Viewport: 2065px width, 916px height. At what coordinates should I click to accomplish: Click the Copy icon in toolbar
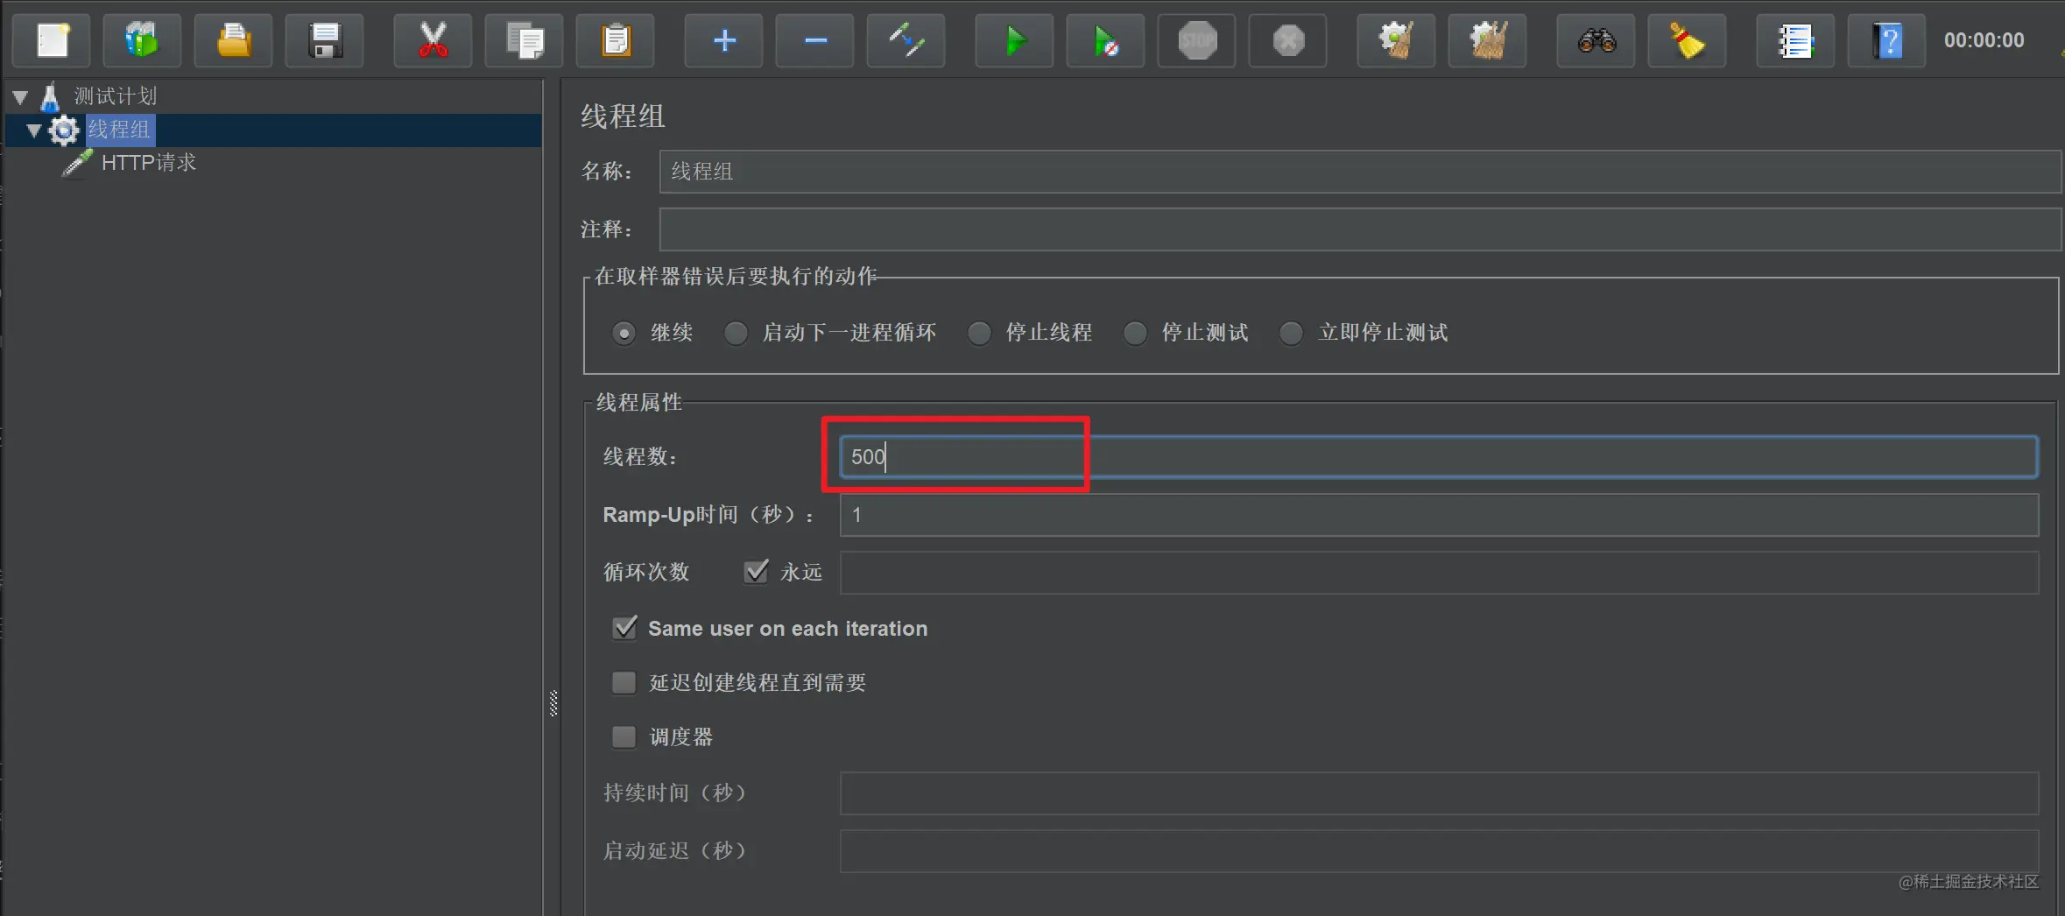(524, 40)
